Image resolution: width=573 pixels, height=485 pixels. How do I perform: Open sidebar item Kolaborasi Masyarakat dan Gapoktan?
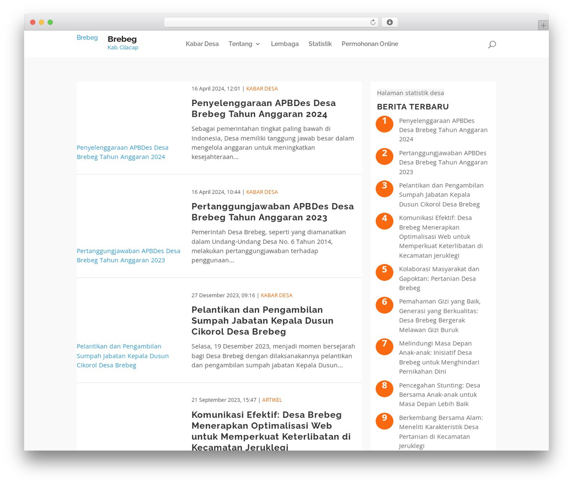coord(439,278)
